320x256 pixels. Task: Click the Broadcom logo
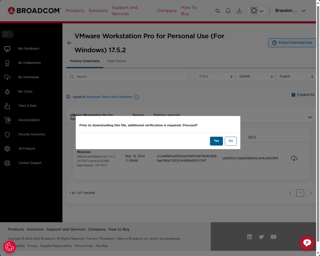coord(34,10)
